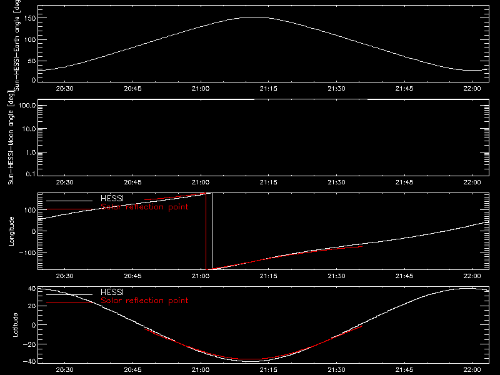
Task: Click the 50 tick on Earth angle axis
Action: (32, 61)
